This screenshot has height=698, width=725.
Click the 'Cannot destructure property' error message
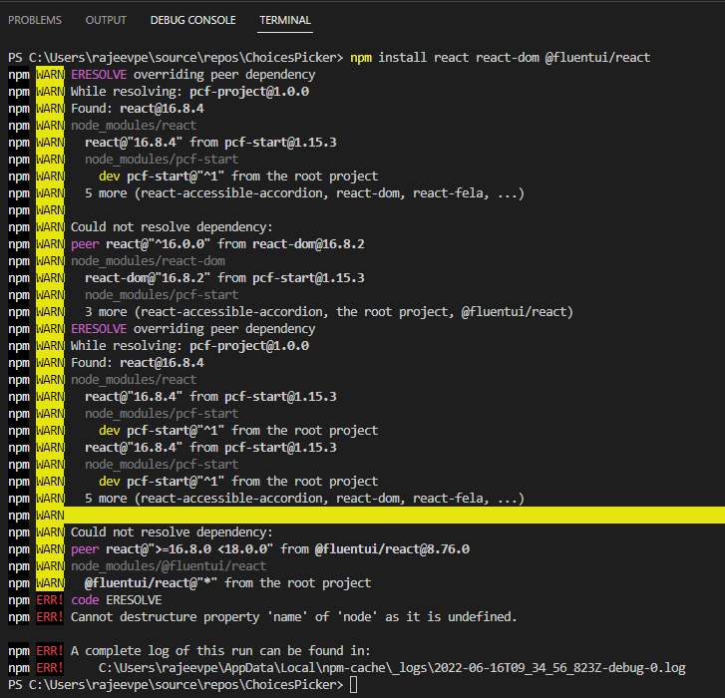click(293, 617)
